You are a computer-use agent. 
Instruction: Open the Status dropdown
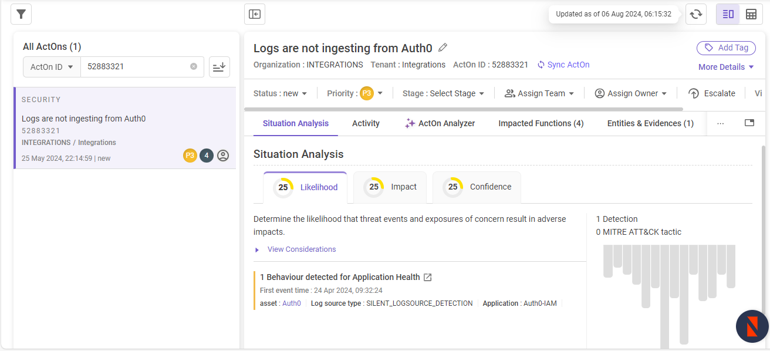(281, 93)
